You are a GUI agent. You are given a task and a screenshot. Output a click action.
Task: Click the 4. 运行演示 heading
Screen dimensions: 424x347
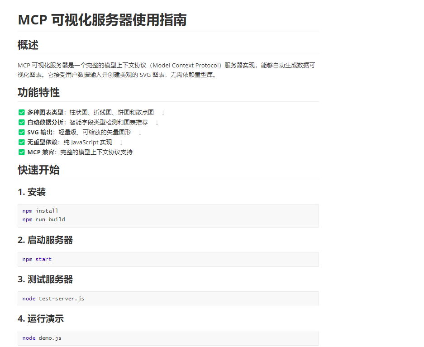pos(40,319)
